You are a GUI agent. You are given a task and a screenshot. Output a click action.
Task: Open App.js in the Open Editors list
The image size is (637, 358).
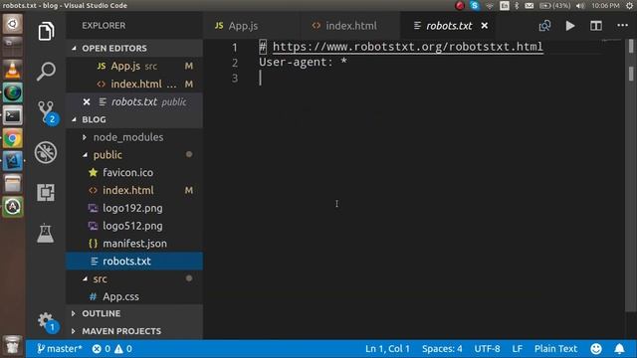coord(134,66)
